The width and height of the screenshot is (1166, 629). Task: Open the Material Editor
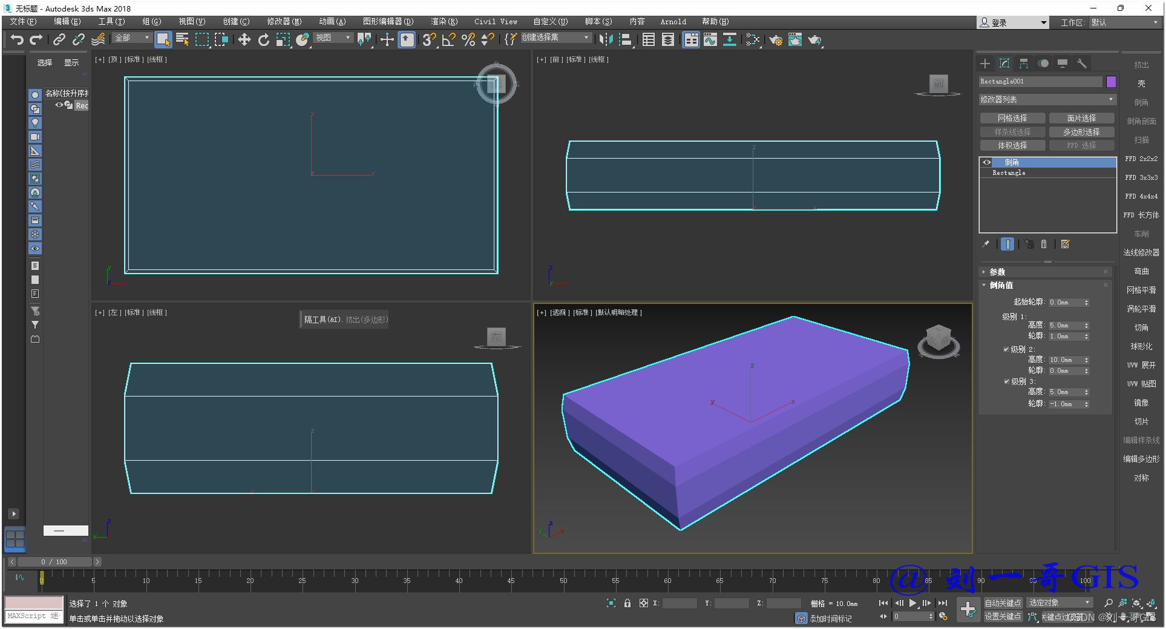753,40
